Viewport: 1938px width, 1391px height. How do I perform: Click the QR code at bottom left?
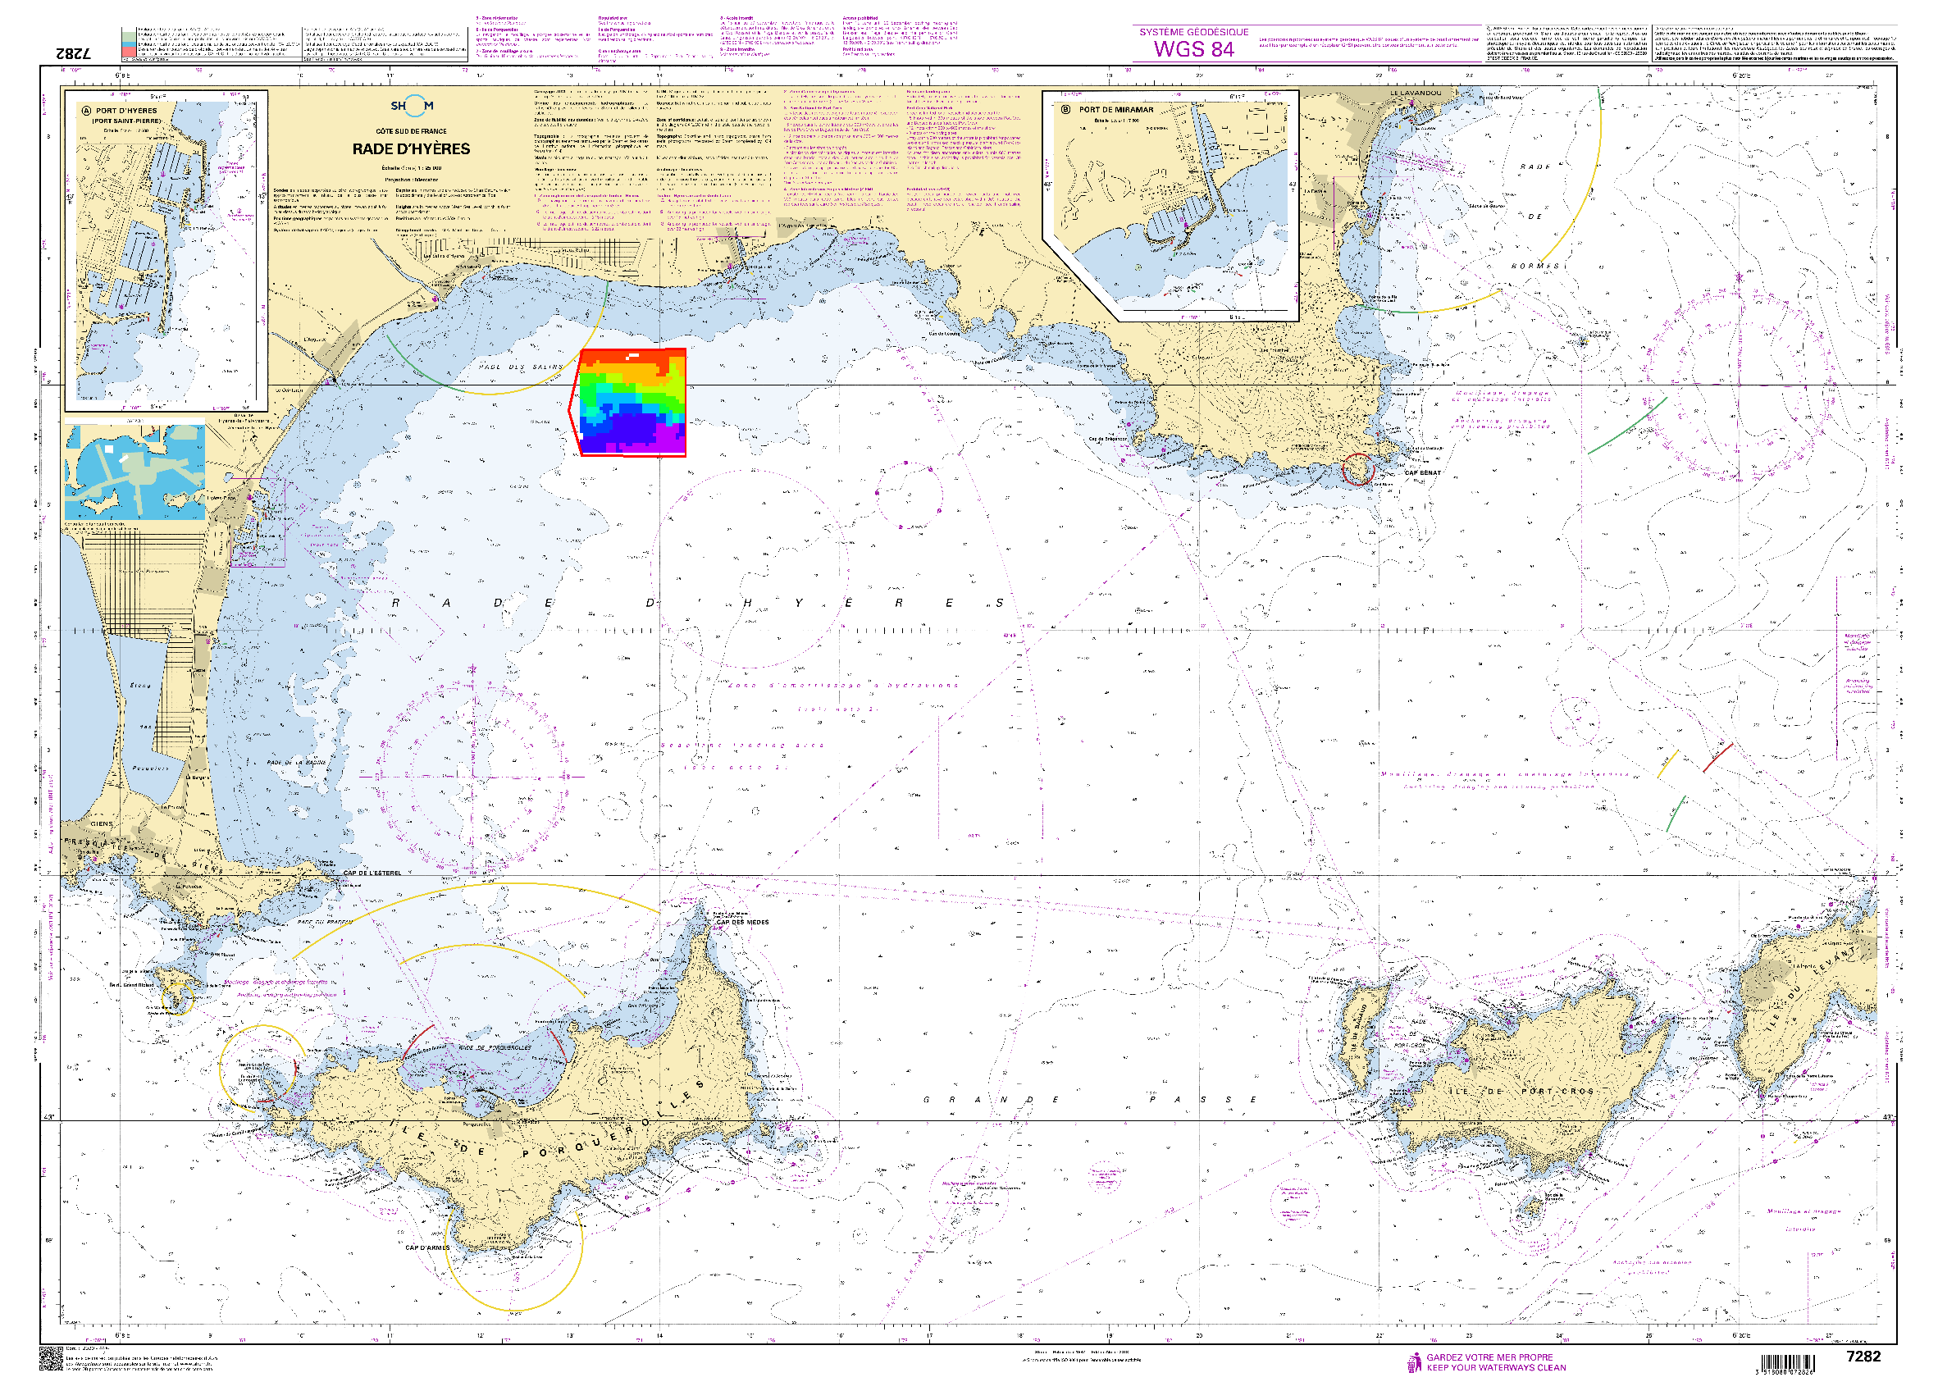[x=50, y=1358]
